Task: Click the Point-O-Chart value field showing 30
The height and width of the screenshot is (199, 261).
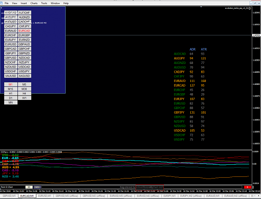Action: (29, 187)
